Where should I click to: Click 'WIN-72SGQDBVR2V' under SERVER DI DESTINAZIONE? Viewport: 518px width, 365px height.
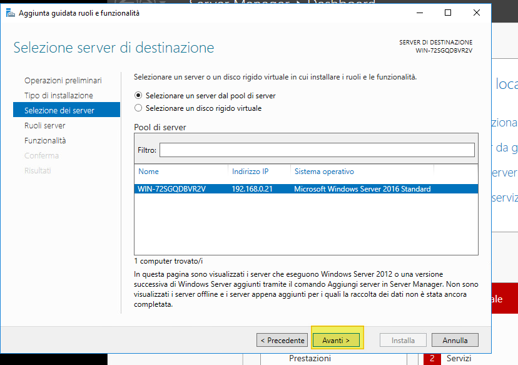444,51
